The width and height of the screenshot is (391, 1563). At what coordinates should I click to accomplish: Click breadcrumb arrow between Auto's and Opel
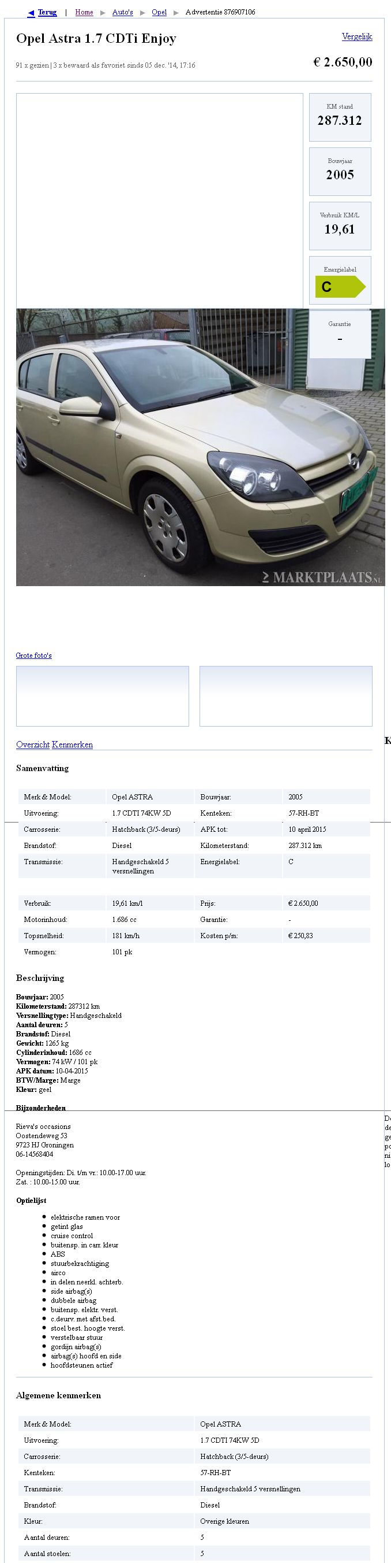pos(142,13)
